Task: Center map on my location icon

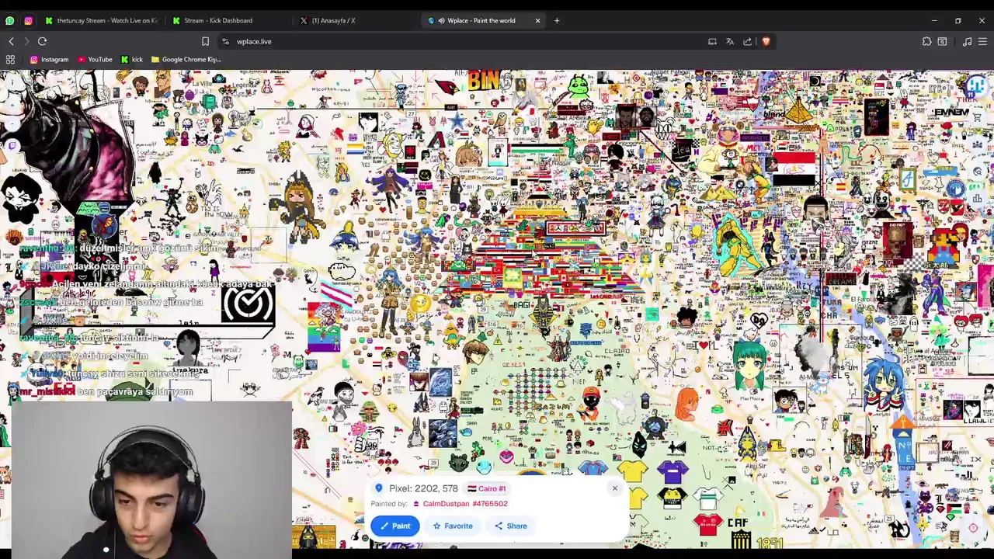Action: point(973,528)
